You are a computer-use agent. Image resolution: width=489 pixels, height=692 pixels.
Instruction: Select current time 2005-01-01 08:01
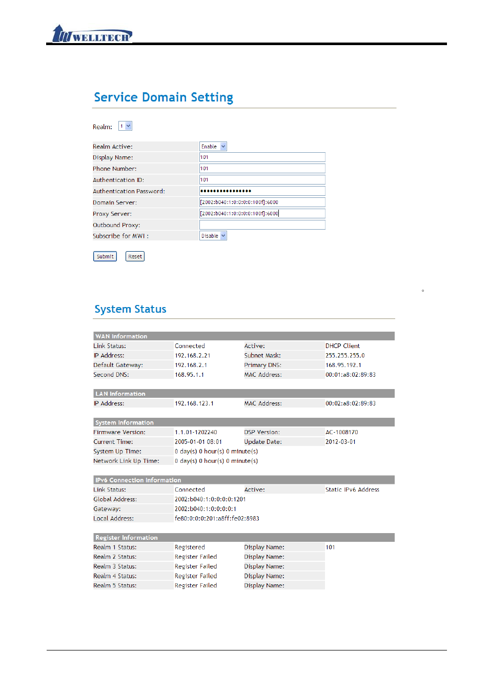pos(198,442)
